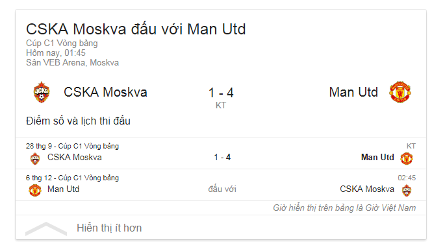
Task: Click CSKA Moskva name in 28 thg 9 row
Action: click(x=74, y=157)
